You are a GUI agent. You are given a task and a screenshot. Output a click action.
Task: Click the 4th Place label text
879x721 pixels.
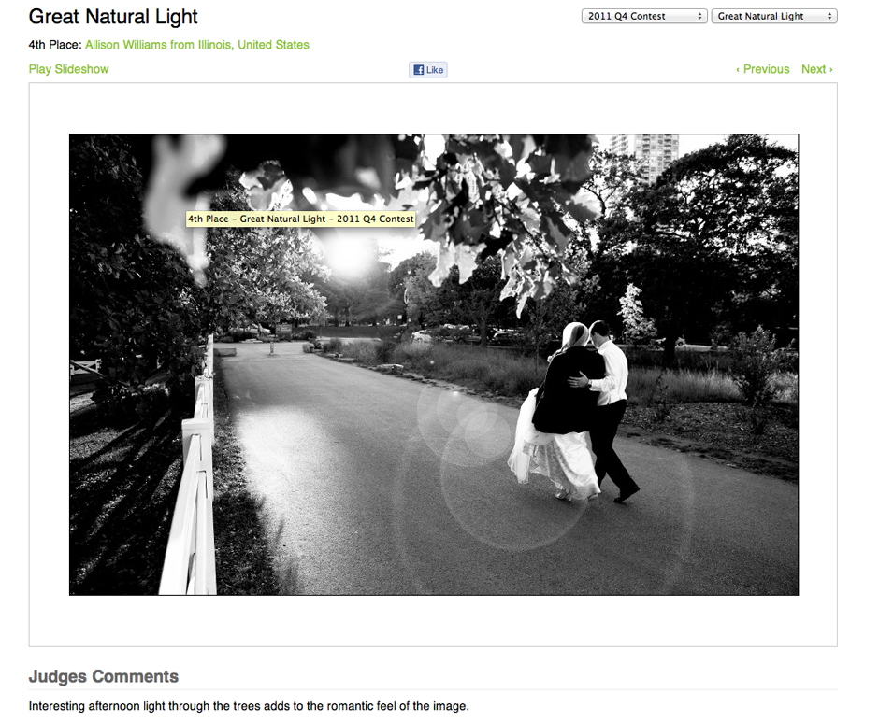[55, 45]
